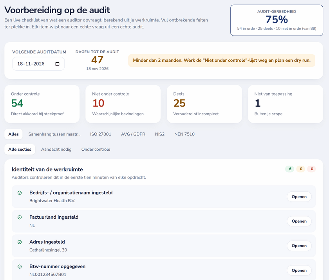The height and width of the screenshot is (280, 329).
Task: Click the Niet van toepassing 1 card
Action: [286, 104]
